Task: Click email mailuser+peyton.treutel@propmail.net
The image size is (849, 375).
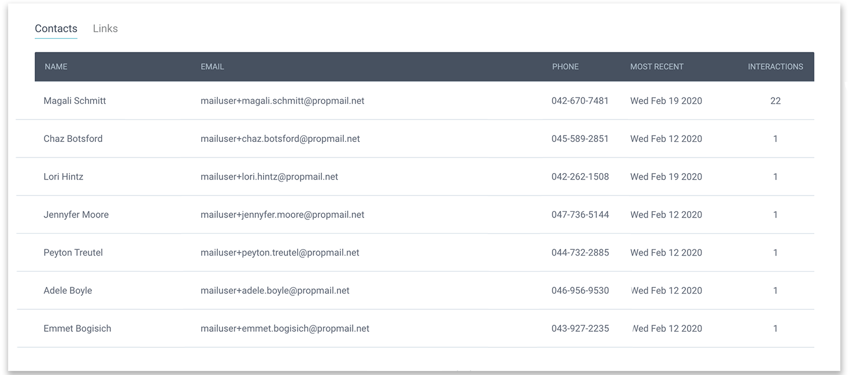Action: (280, 253)
